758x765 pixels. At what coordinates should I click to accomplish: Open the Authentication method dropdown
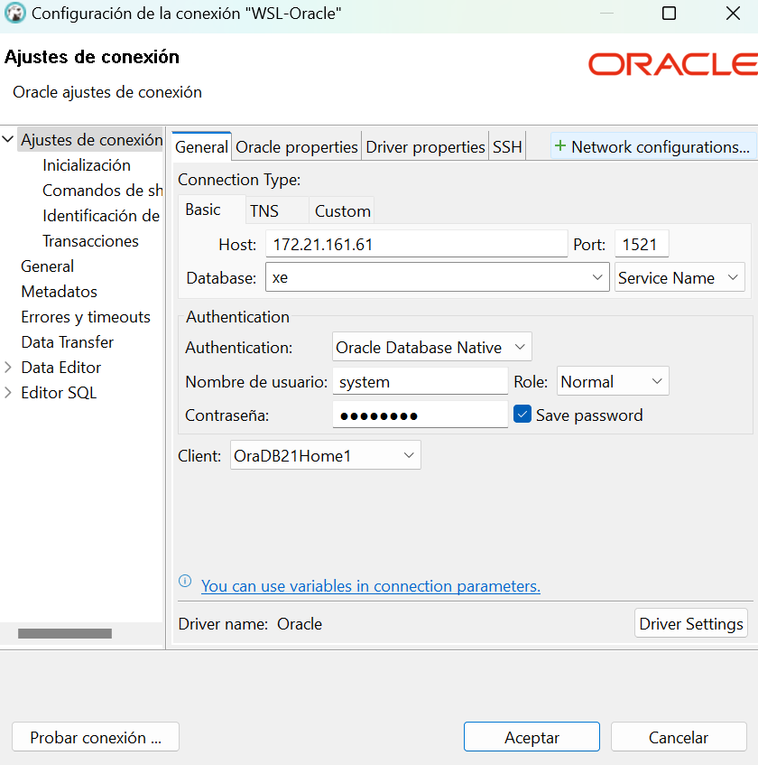(432, 347)
